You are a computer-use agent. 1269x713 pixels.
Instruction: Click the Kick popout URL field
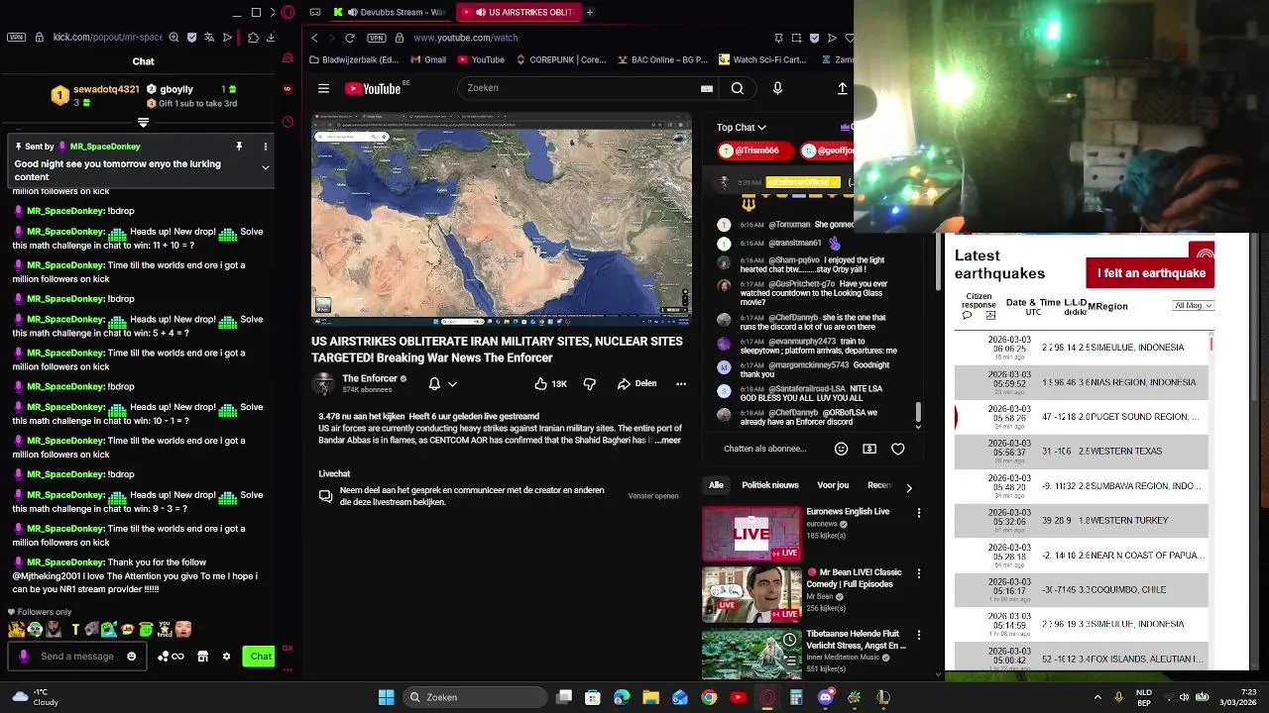107,37
